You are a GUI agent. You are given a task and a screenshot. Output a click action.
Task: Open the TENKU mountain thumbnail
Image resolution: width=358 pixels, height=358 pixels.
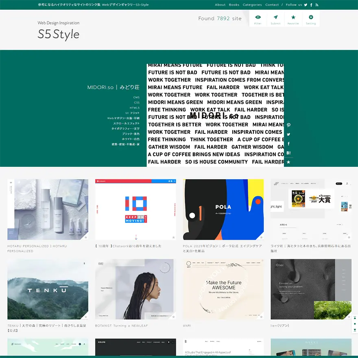click(48, 289)
